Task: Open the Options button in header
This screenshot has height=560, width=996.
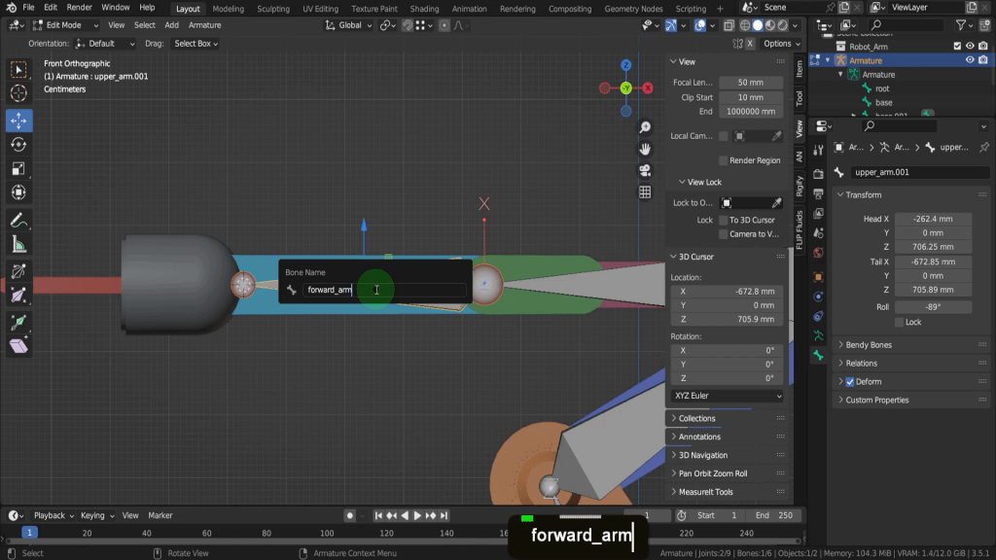Action: point(777,44)
